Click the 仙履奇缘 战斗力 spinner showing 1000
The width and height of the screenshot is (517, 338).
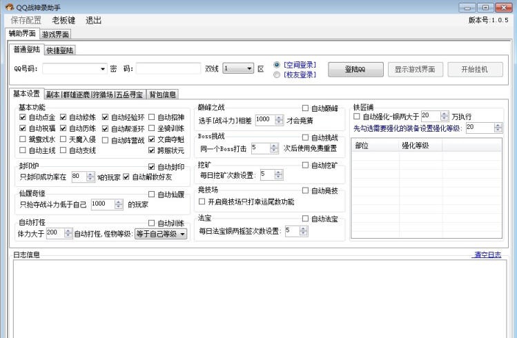(x=107, y=204)
